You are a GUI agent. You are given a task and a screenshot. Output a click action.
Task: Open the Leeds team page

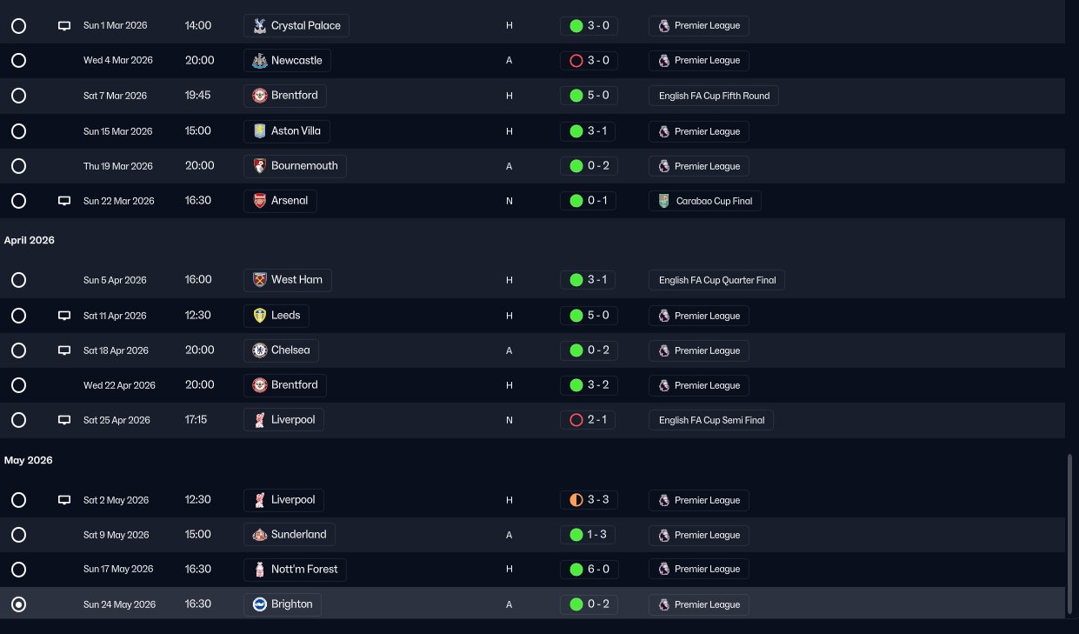tap(286, 316)
